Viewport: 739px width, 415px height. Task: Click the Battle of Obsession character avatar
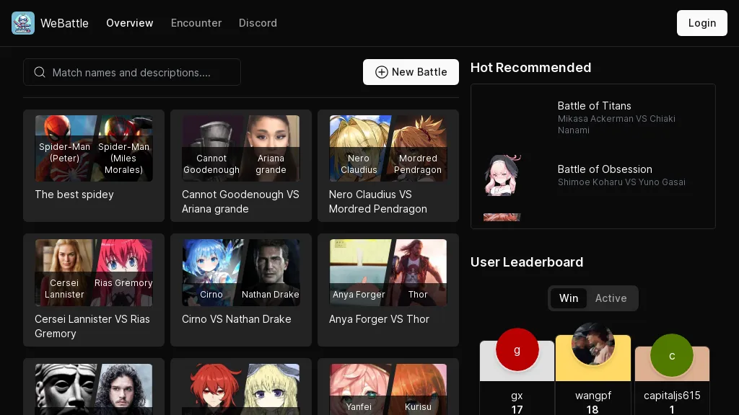coord(502,175)
